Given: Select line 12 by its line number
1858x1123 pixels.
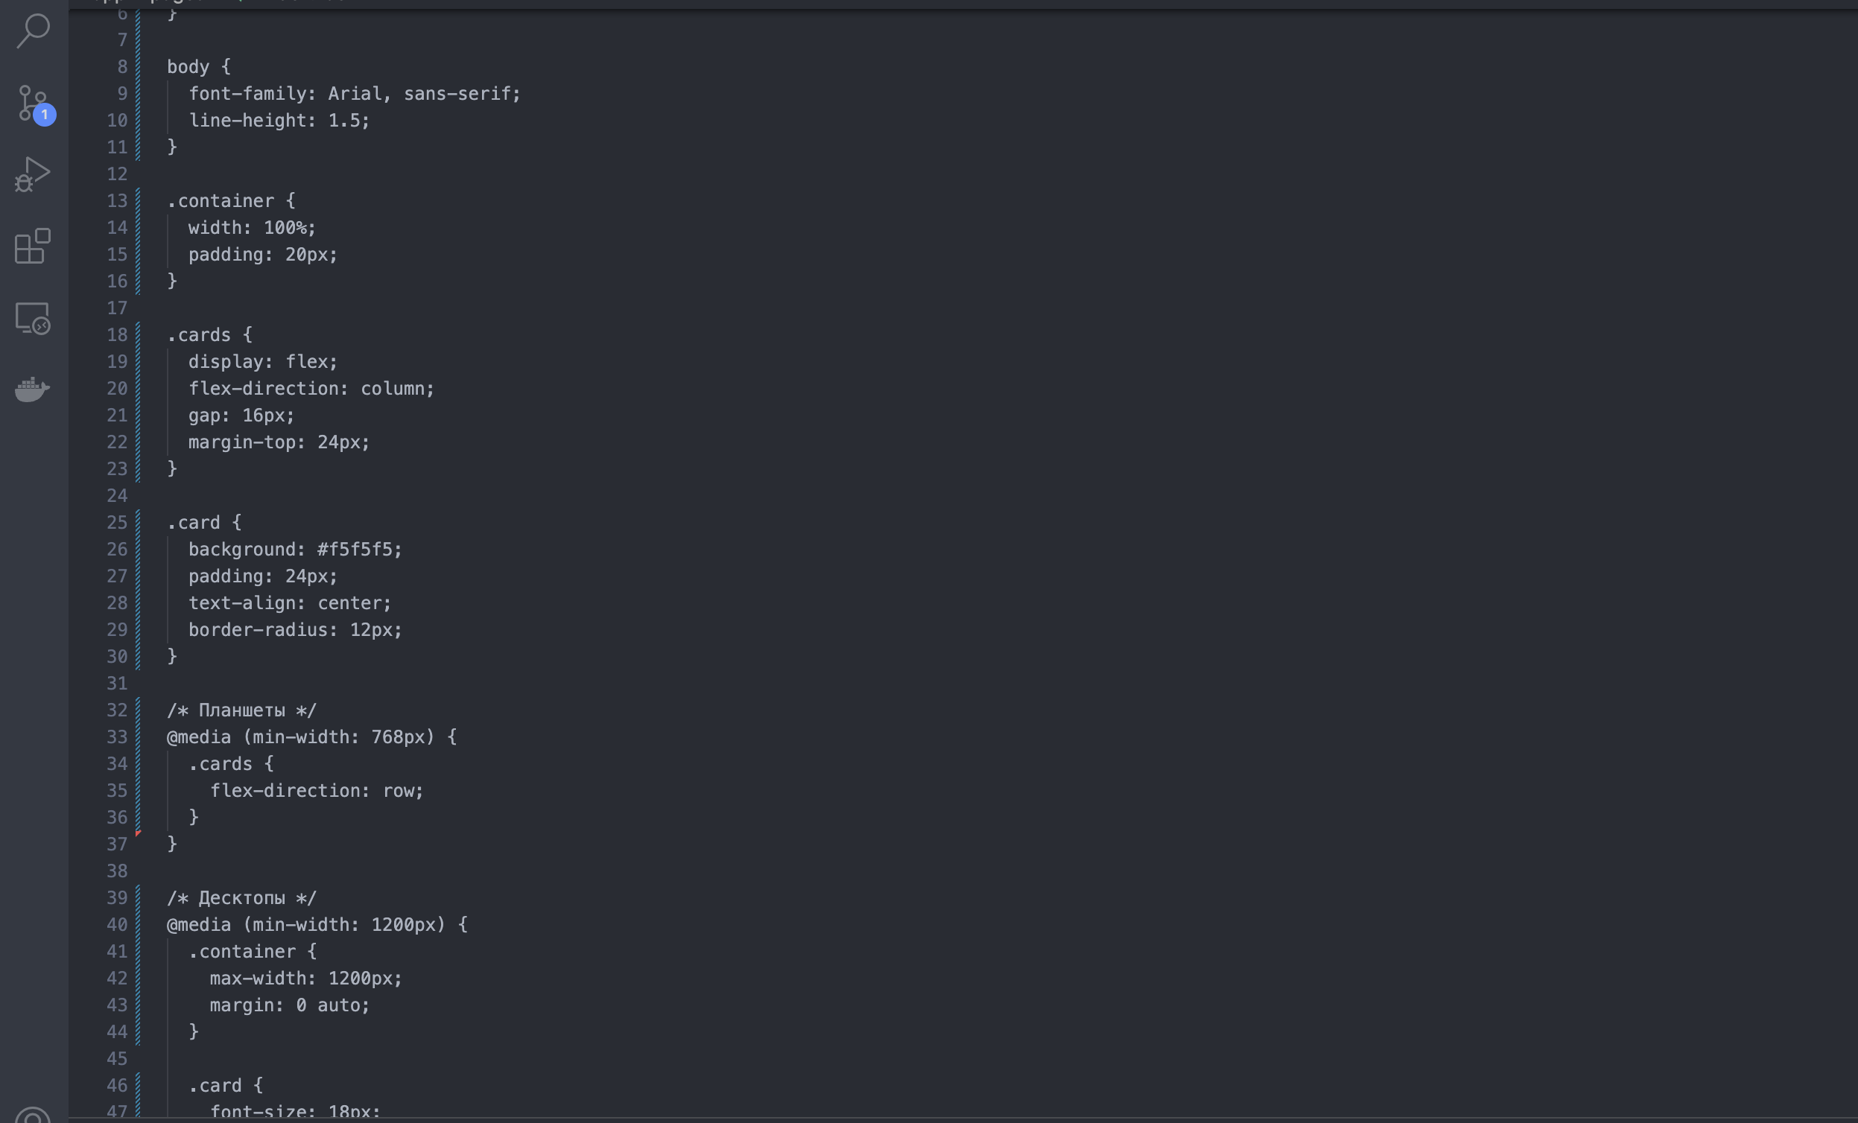Looking at the screenshot, I should coord(117,174).
